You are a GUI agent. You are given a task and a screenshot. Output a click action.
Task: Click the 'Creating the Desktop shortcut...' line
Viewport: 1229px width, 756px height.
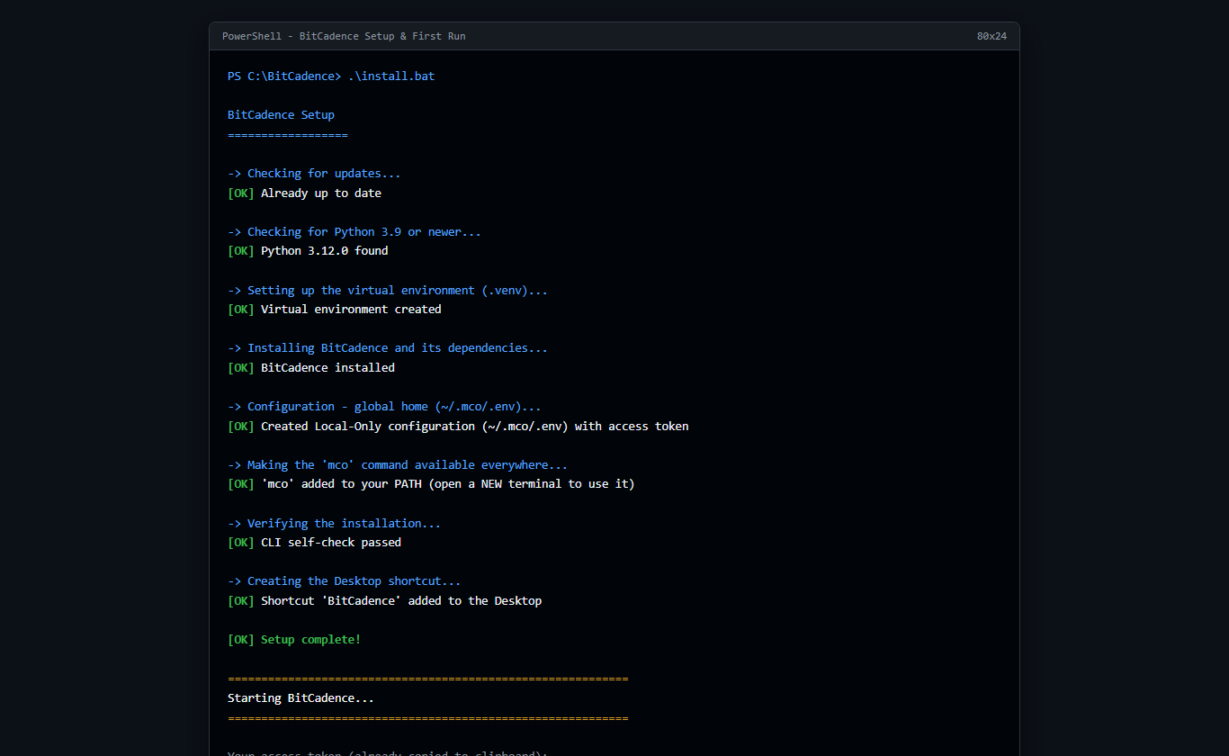click(345, 581)
